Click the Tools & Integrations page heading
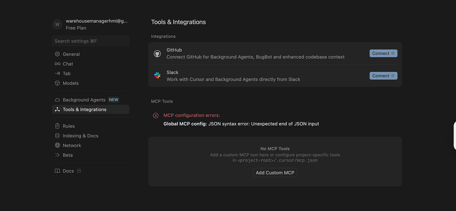This screenshot has height=211, width=456. [178, 22]
